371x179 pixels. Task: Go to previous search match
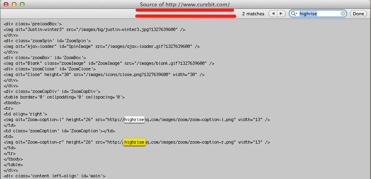[272, 14]
